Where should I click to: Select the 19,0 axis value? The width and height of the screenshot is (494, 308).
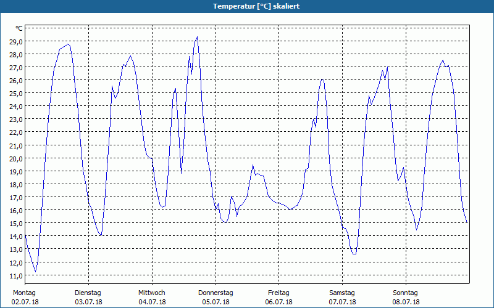[16, 172]
